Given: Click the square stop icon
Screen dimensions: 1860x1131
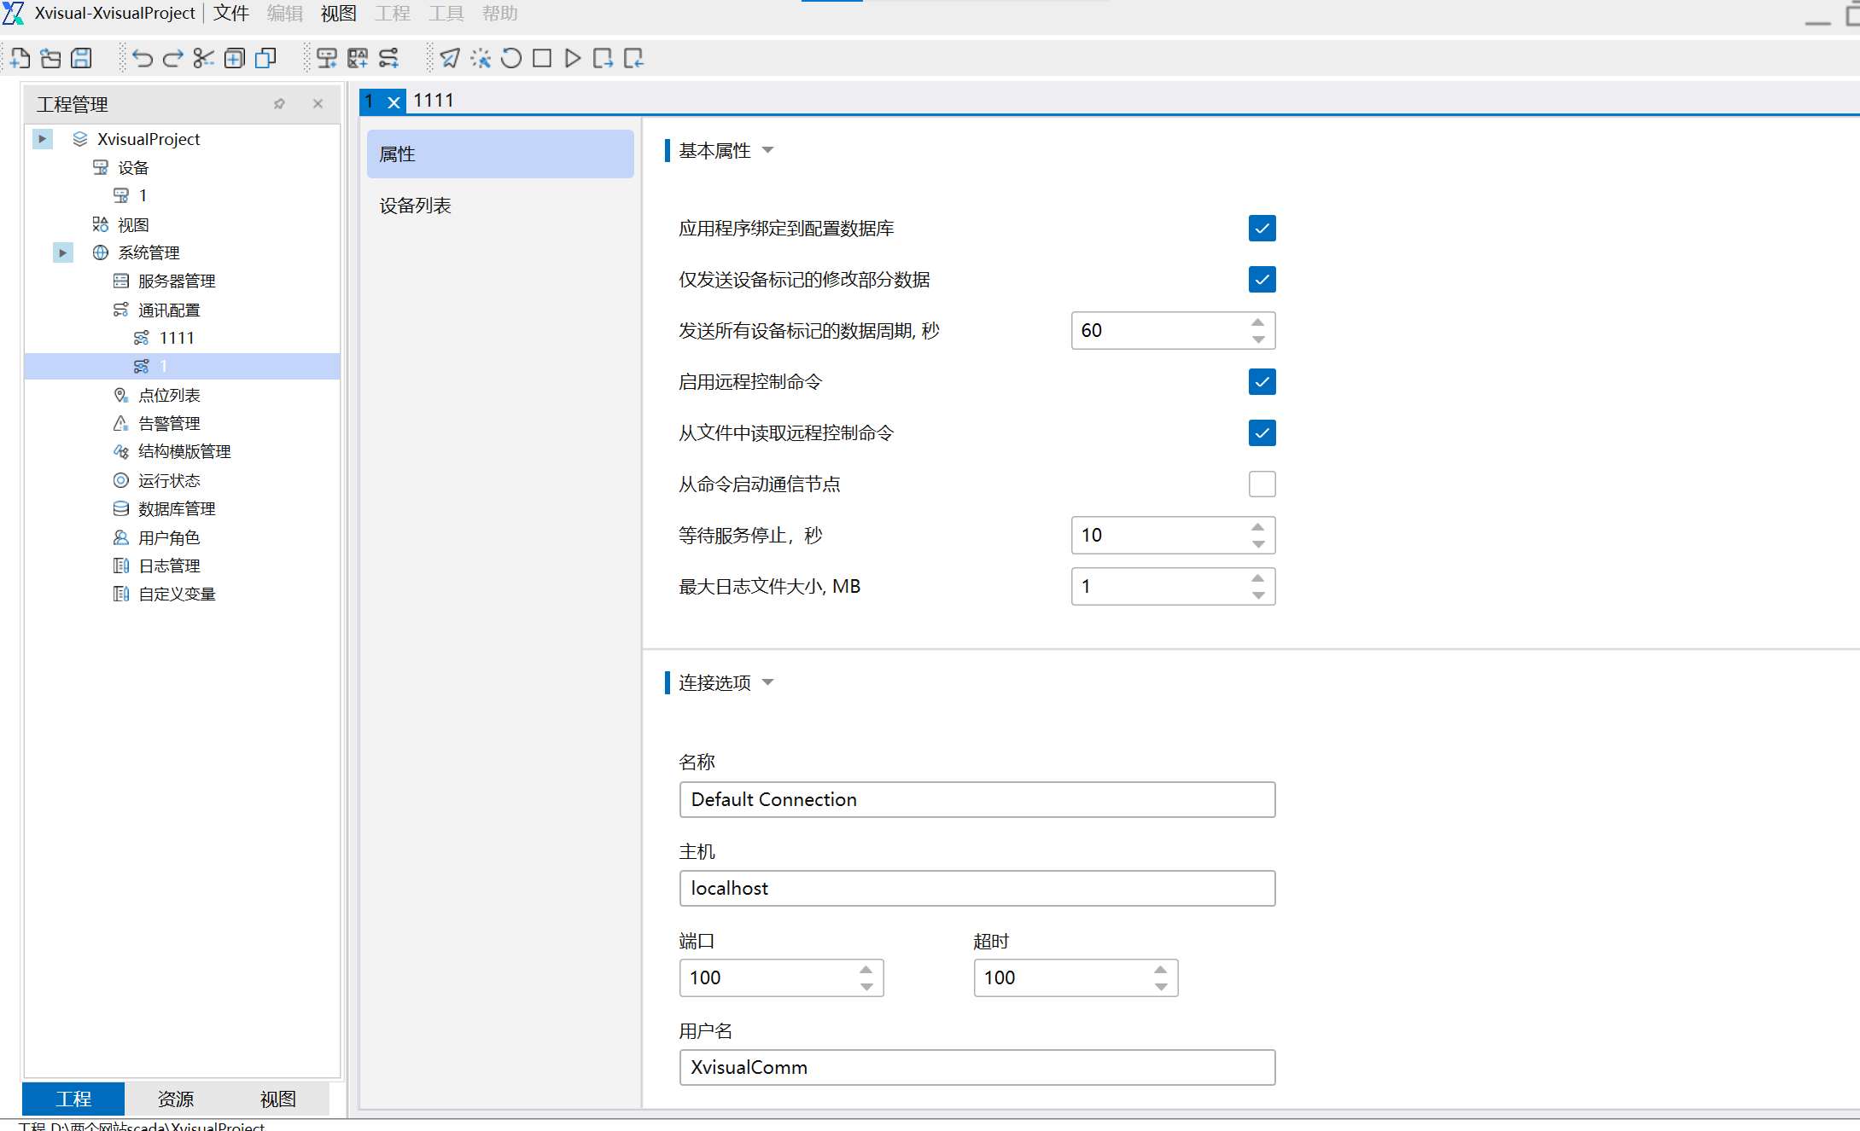Looking at the screenshot, I should point(542,58).
